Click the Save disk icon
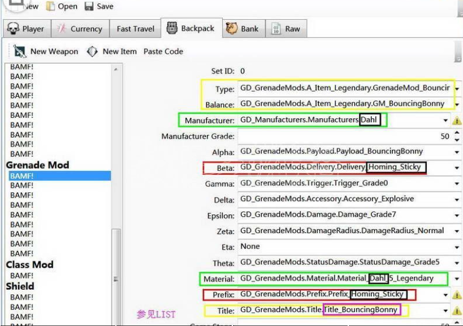463x326 pixels. tap(89, 7)
